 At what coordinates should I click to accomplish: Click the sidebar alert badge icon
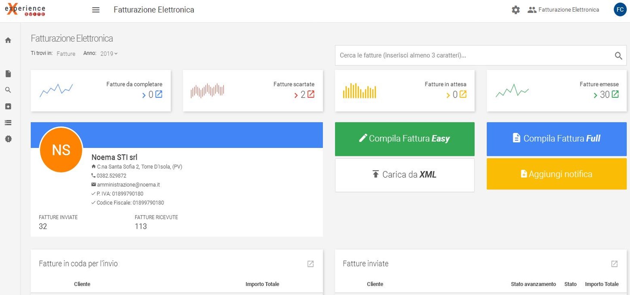pyautogui.click(x=8, y=139)
